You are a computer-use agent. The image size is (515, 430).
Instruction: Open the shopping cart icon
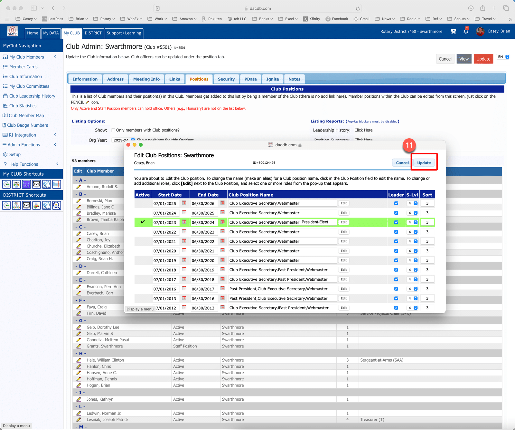[x=453, y=31]
